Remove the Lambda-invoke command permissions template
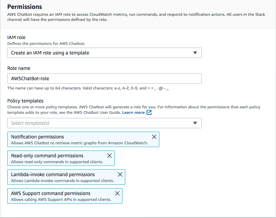The image size is (276, 218). pyautogui.click(x=120, y=174)
